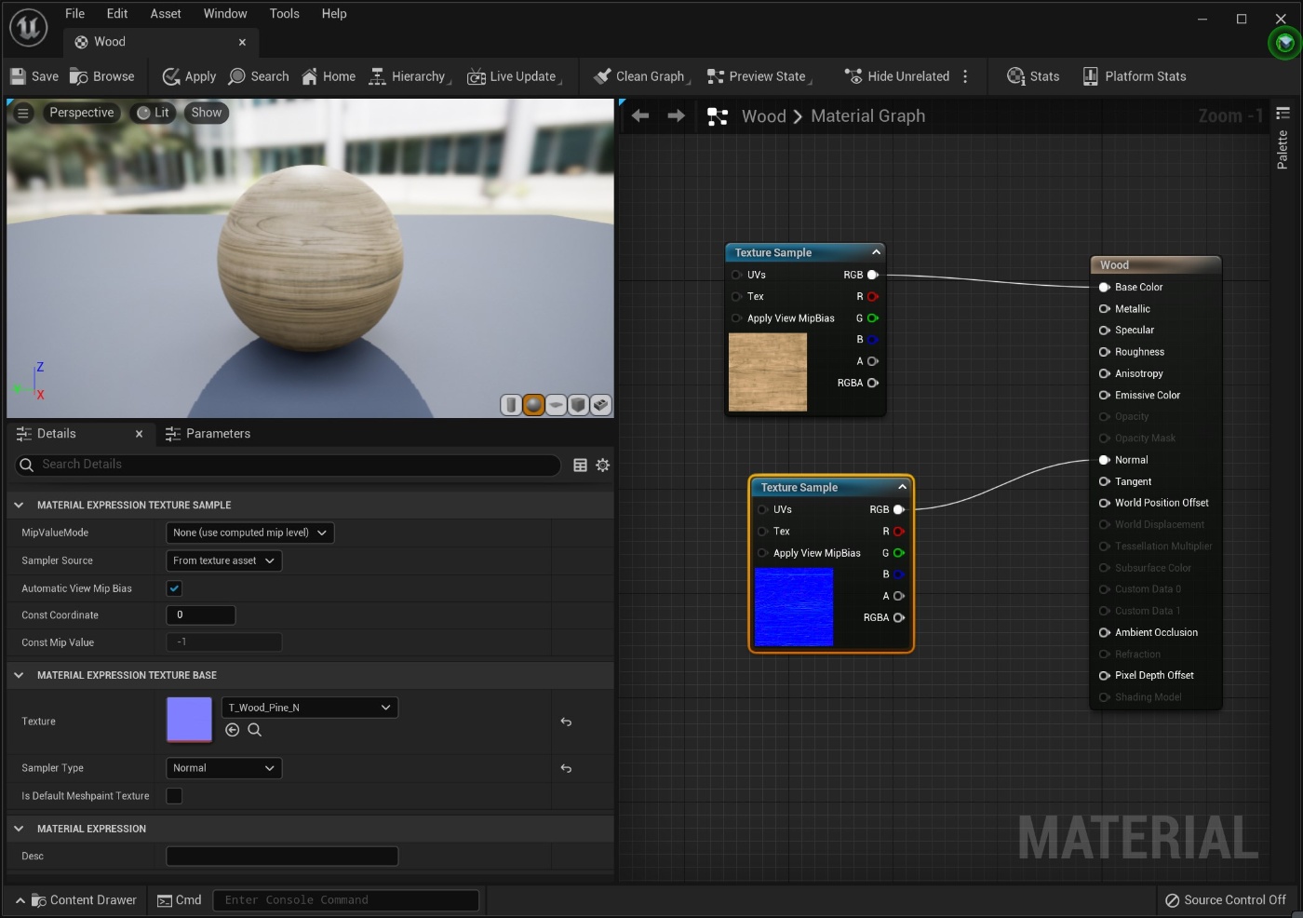The width and height of the screenshot is (1303, 918).
Task: Select the sphere preview mesh icon
Action: pos(532,405)
